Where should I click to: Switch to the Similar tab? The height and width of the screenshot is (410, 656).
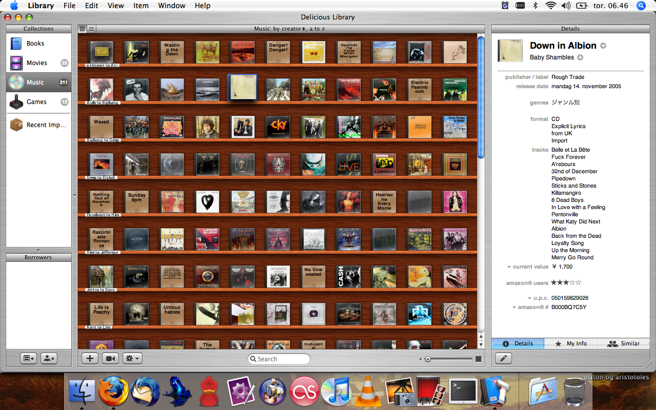(623, 343)
